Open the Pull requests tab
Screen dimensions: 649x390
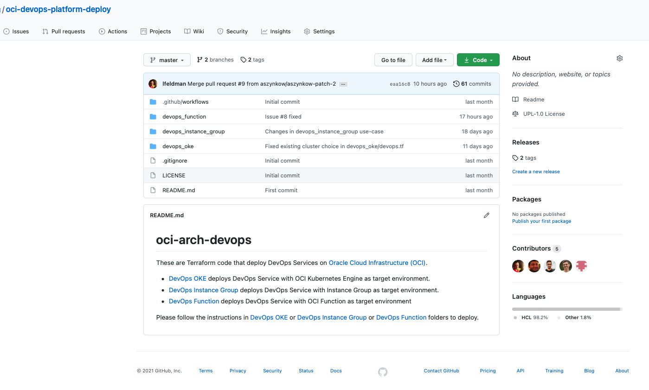click(x=64, y=31)
